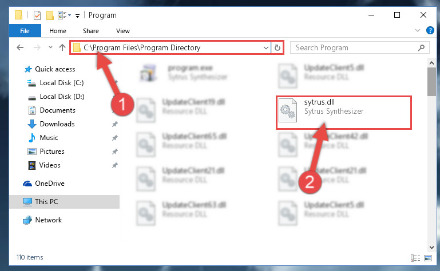Open recent locations dropdown arrow
Screen dimensions: 440x271
(50, 47)
